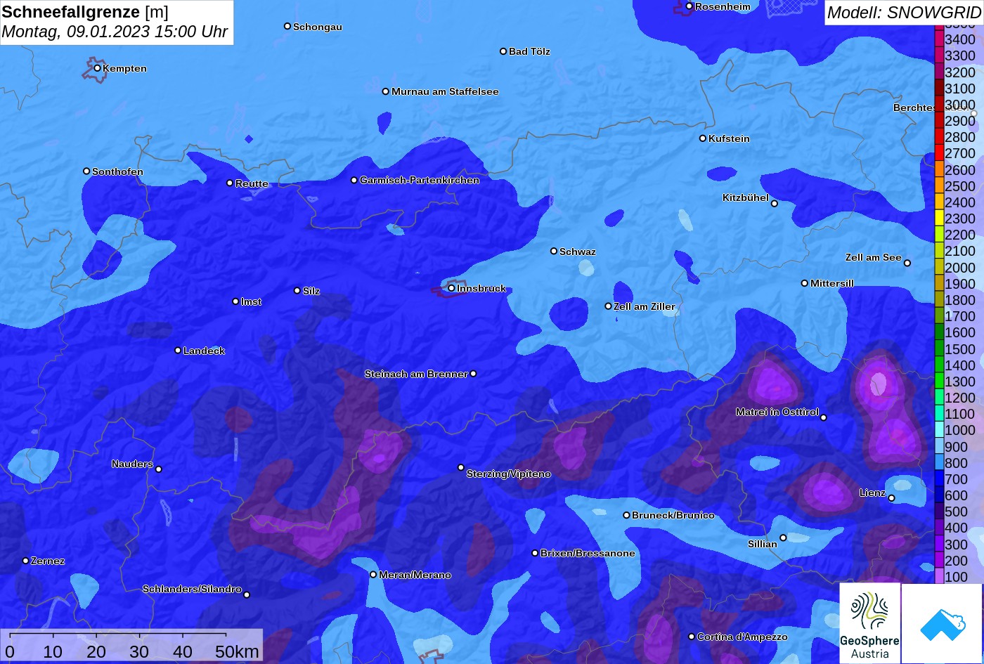Click the Schlanders/Silandro map label
The image size is (984, 664).
pyautogui.click(x=192, y=589)
